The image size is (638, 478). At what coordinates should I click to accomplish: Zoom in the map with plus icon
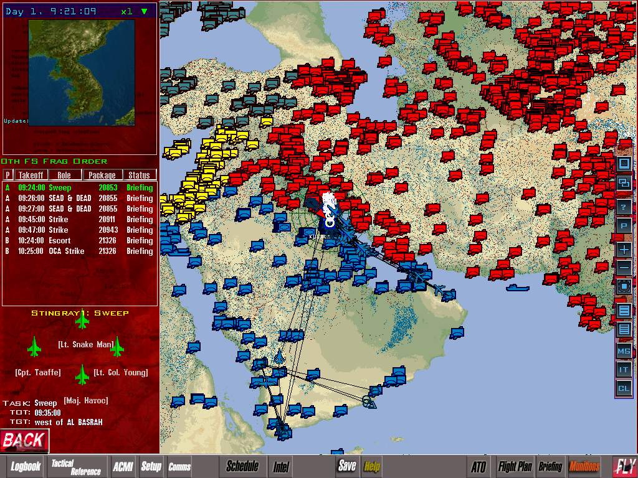pyautogui.click(x=624, y=250)
